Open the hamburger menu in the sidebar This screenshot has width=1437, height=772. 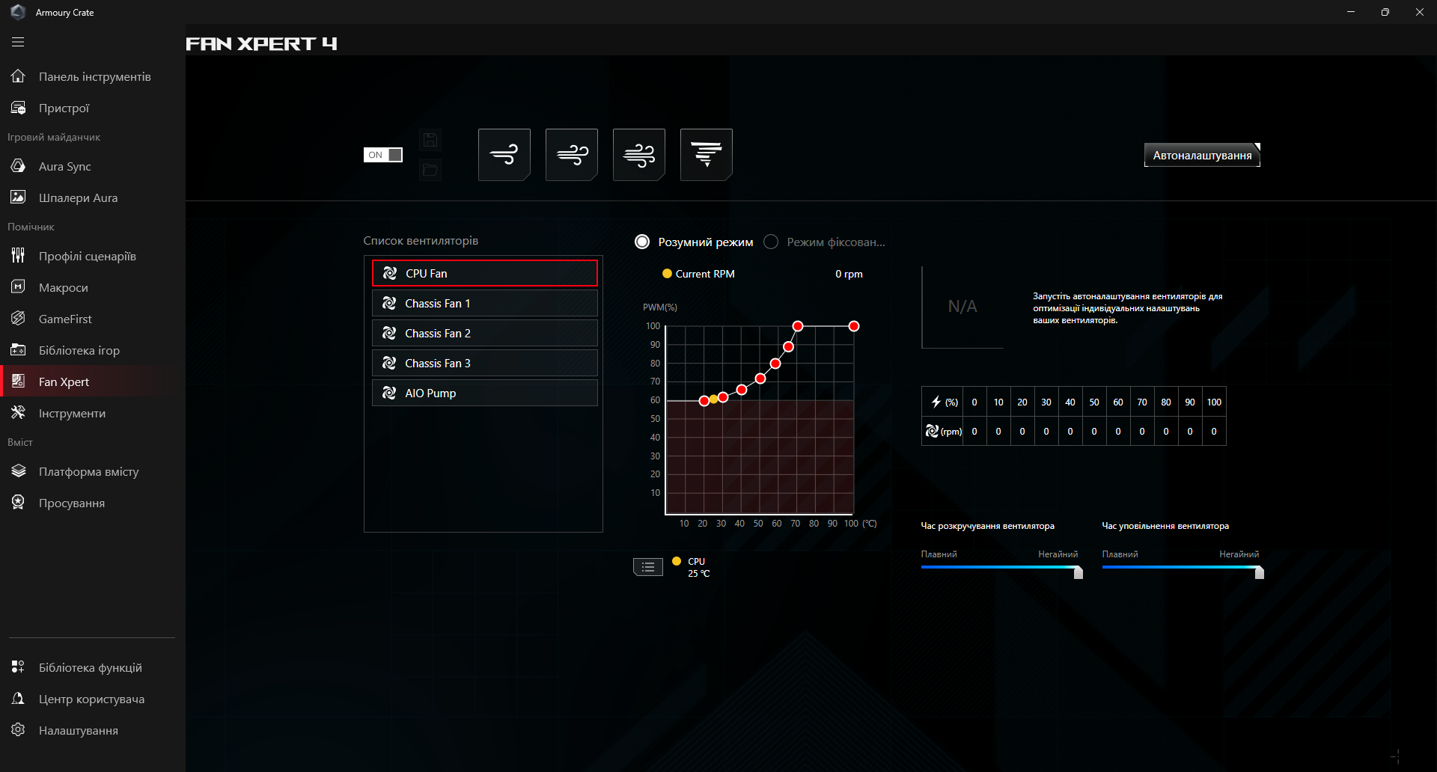pos(18,43)
